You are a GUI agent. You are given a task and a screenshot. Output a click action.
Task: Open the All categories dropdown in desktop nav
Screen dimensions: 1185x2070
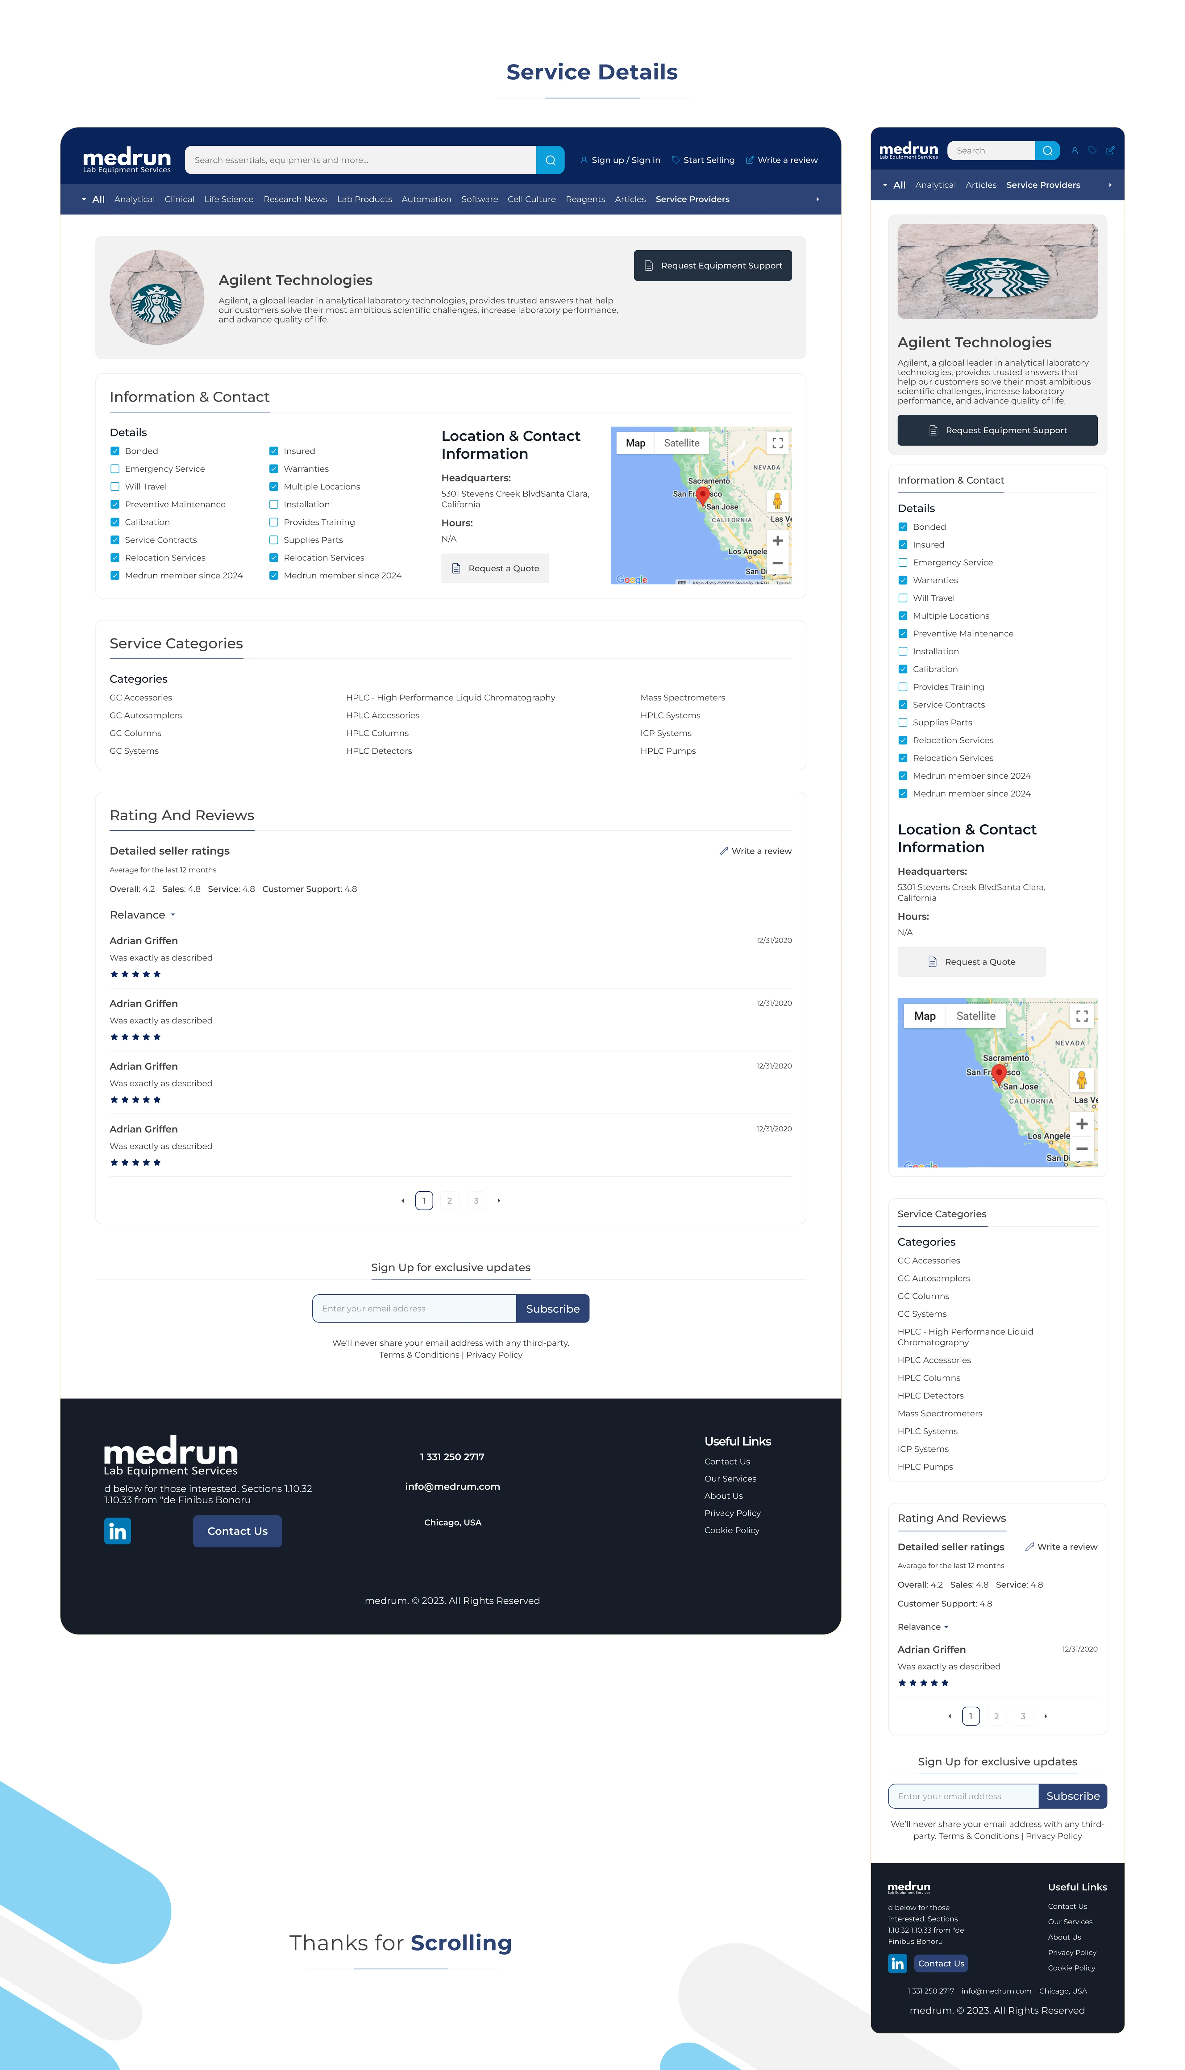point(93,199)
